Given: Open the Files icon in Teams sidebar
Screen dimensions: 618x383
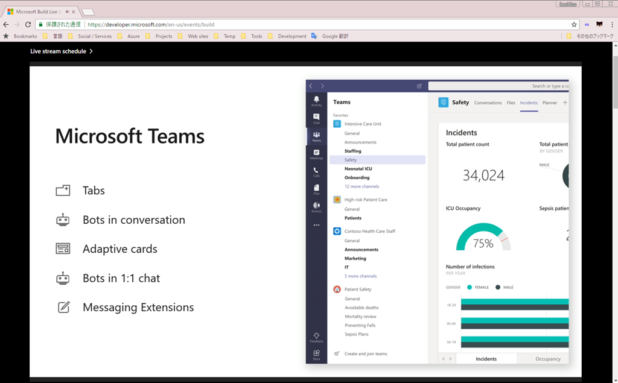Looking at the screenshot, I should tap(316, 189).
